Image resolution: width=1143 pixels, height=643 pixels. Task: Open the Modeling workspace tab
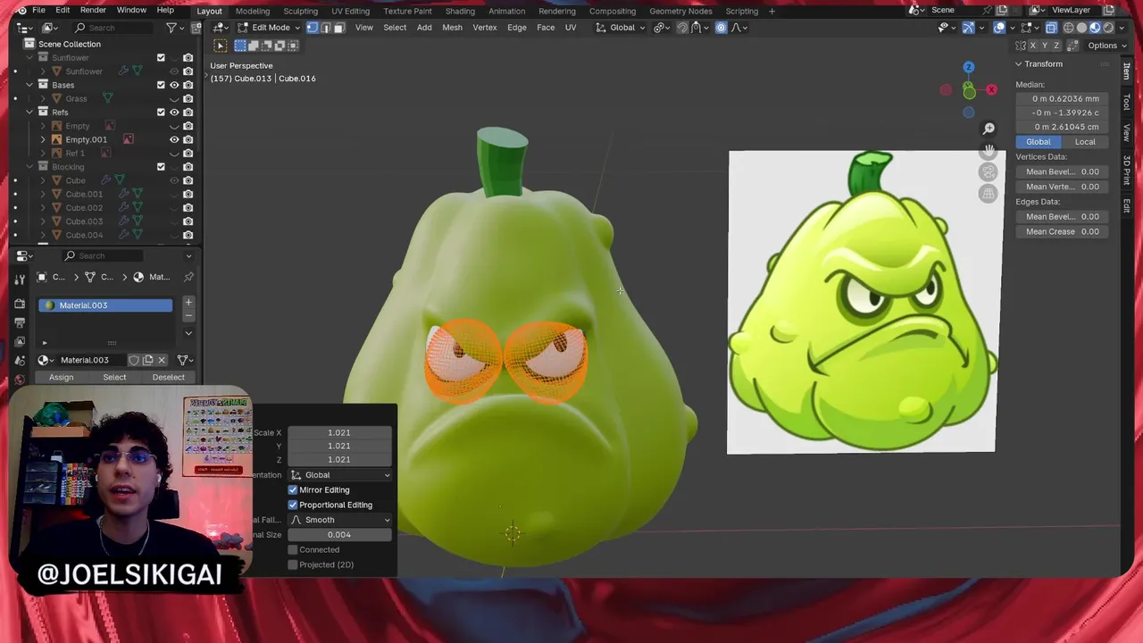coord(253,11)
